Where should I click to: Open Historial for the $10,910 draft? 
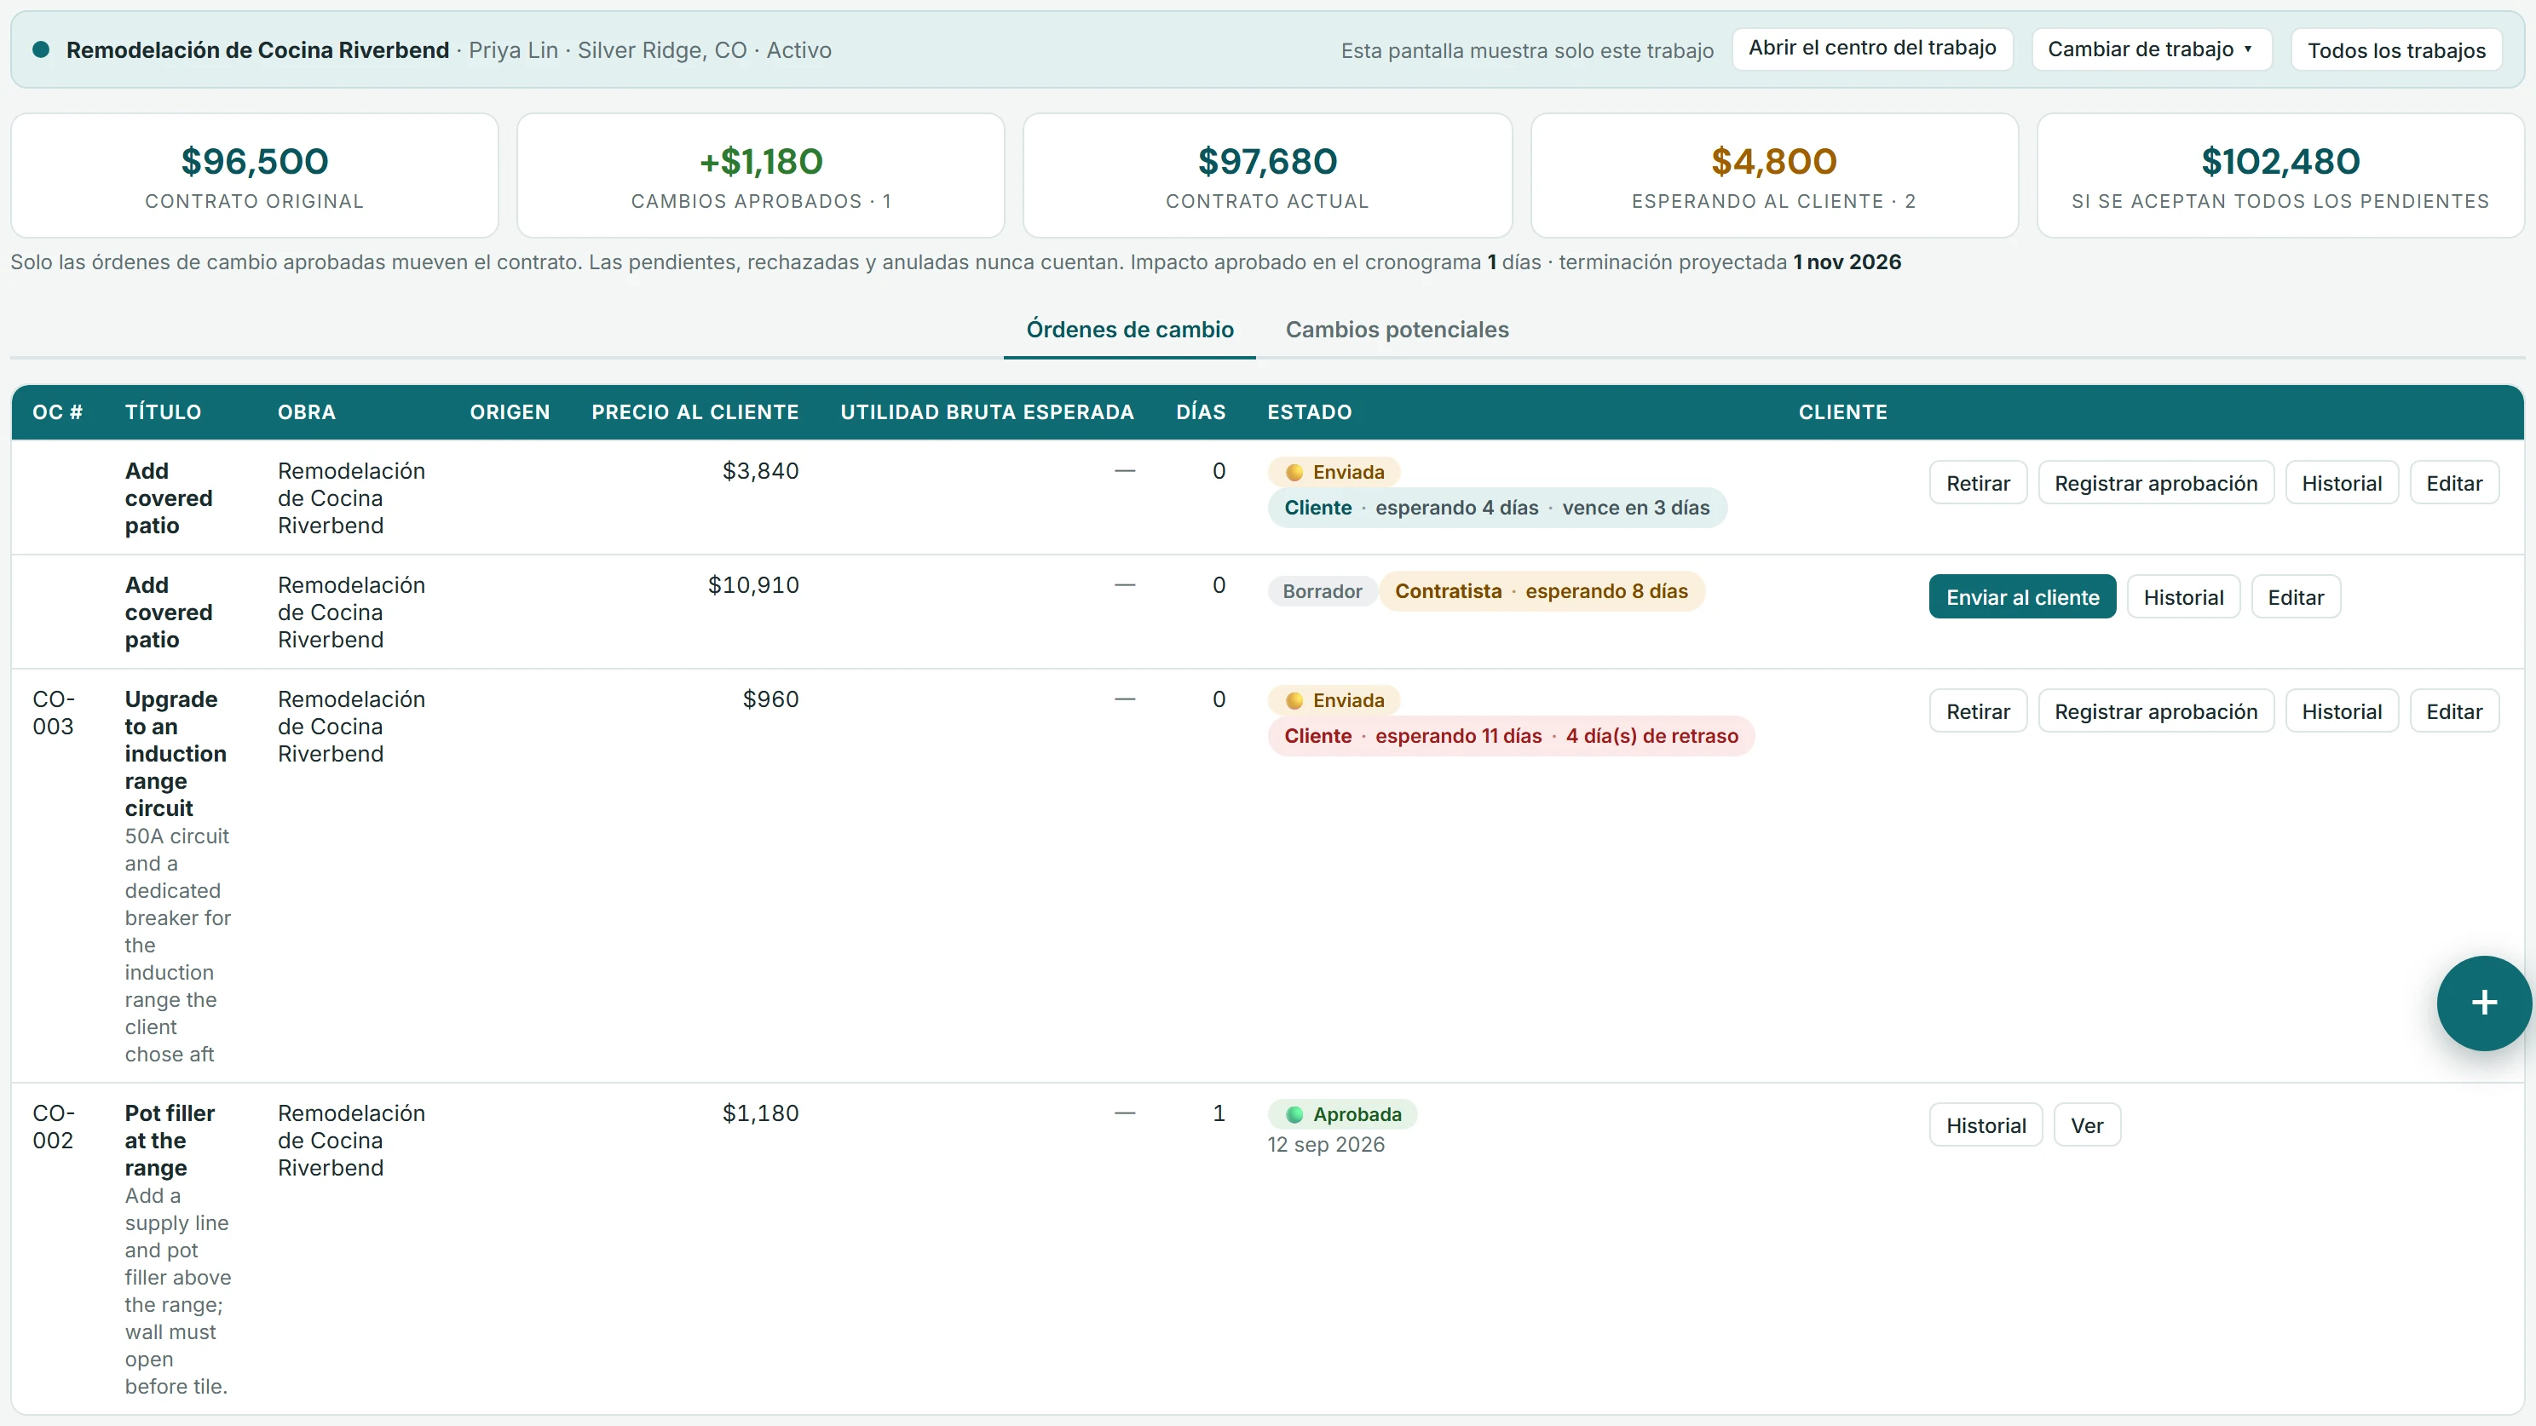point(2182,597)
